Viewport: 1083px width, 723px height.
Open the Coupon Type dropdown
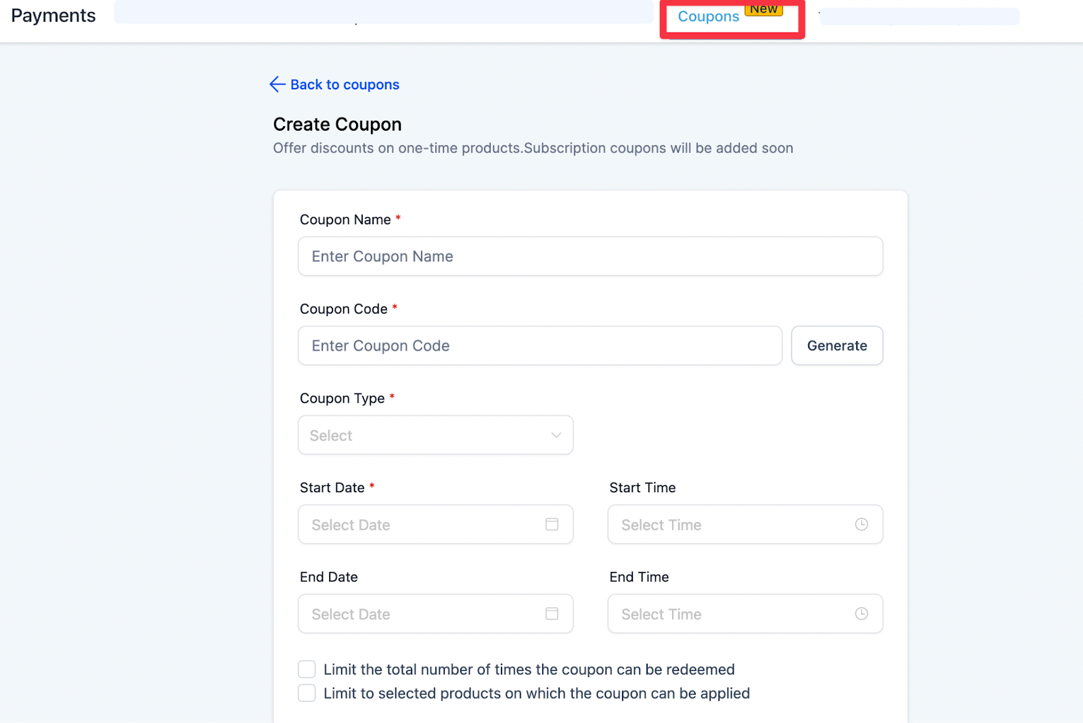click(435, 435)
